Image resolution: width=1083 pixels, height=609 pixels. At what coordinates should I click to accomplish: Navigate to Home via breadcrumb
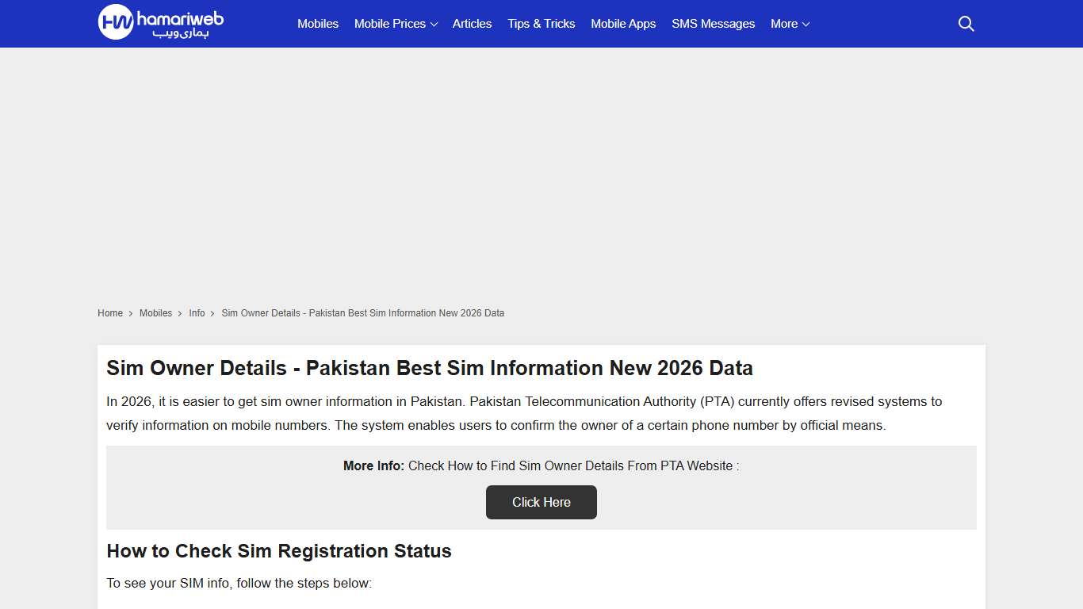coord(110,313)
